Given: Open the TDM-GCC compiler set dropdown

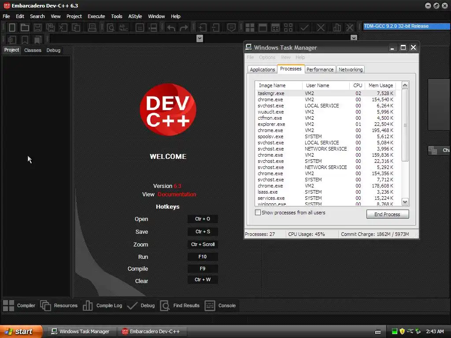Looking at the screenshot, I should pos(406,26).
